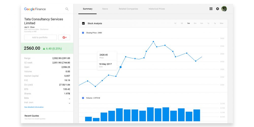Image resolution: width=254 pixels, height=127 pixels.
Task: Select the 1m time range
Action: pos(188,23)
